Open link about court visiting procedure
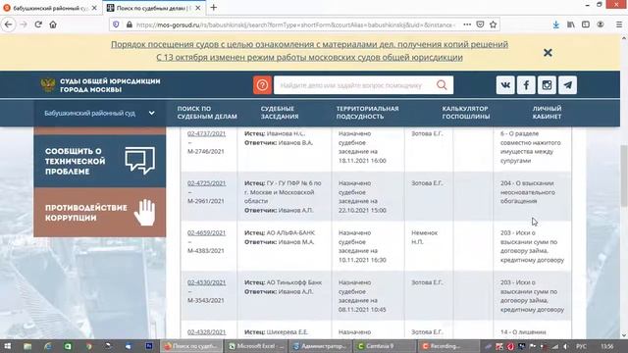Screen dimensions: 628x353 pyautogui.click(x=309, y=44)
